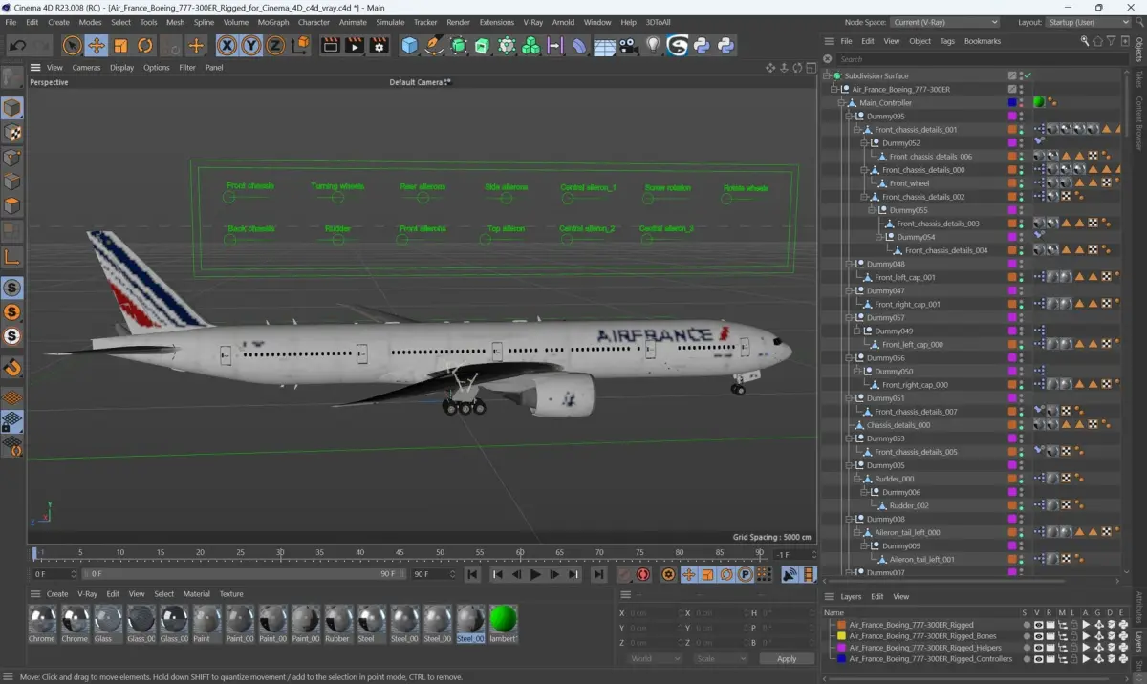Toggle lock for Rigged_Controllers layer
The image size is (1147, 684).
tap(1073, 659)
